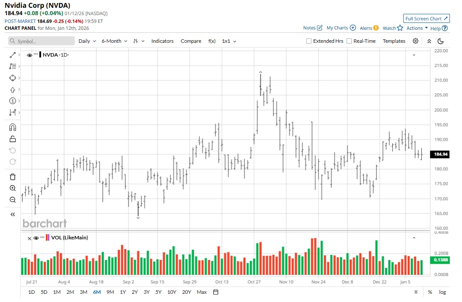Select the 1M range tab
The width and height of the screenshot is (462, 302).
coord(57,292)
